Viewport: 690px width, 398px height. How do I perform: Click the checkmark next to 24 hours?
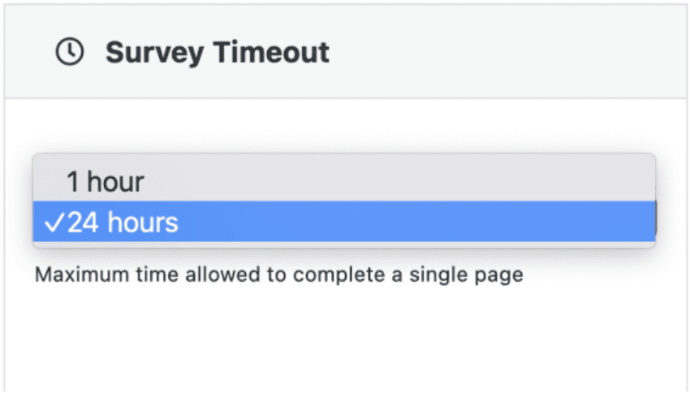tap(55, 223)
